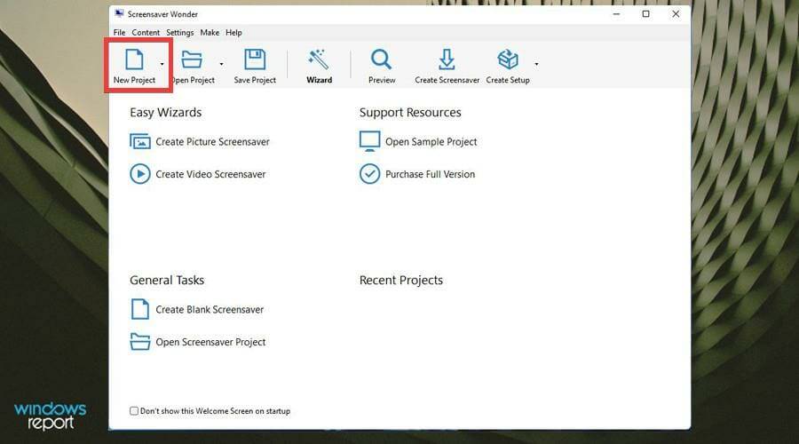This screenshot has height=444, width=799.
Task: Minimize the Screensaver Wonder window
Action: tap(617, 14)
